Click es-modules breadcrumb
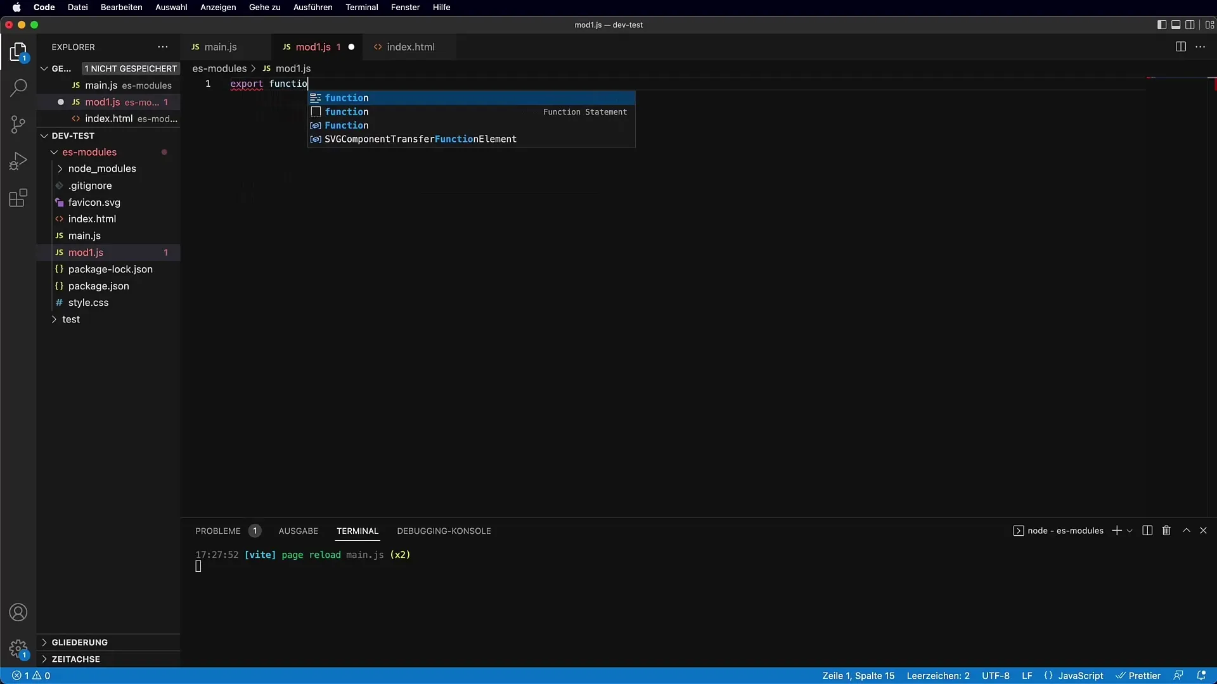 point(219,68)
